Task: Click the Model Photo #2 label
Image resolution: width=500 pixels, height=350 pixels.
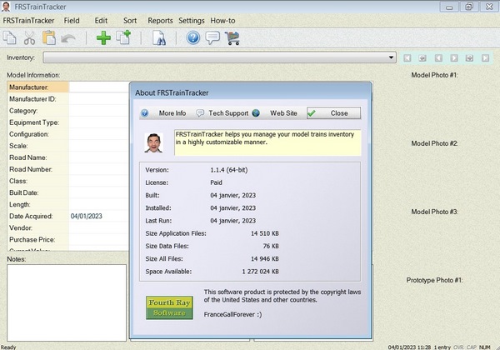Action: tap(435, 143)
